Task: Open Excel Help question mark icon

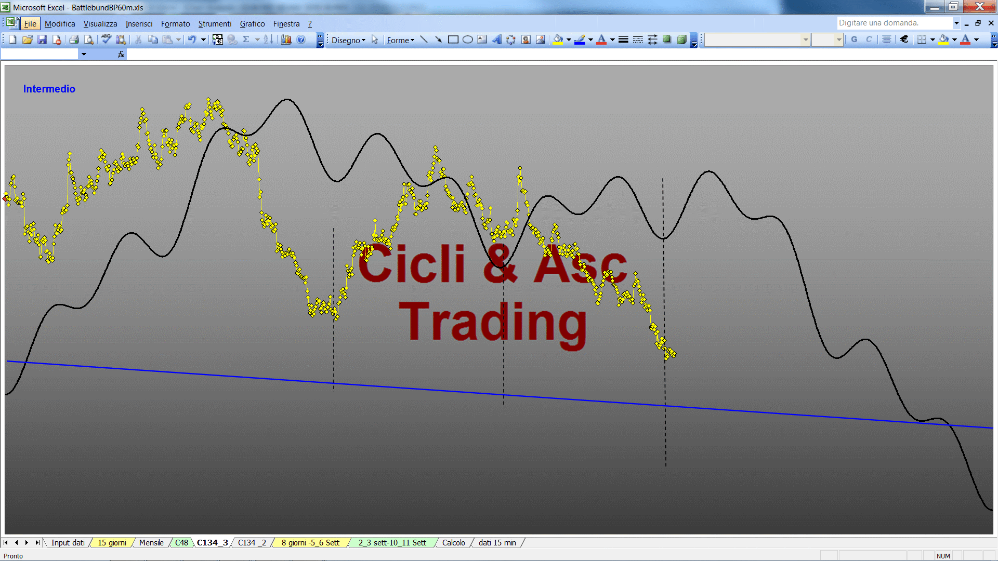Action: click(x=301, y=39)
